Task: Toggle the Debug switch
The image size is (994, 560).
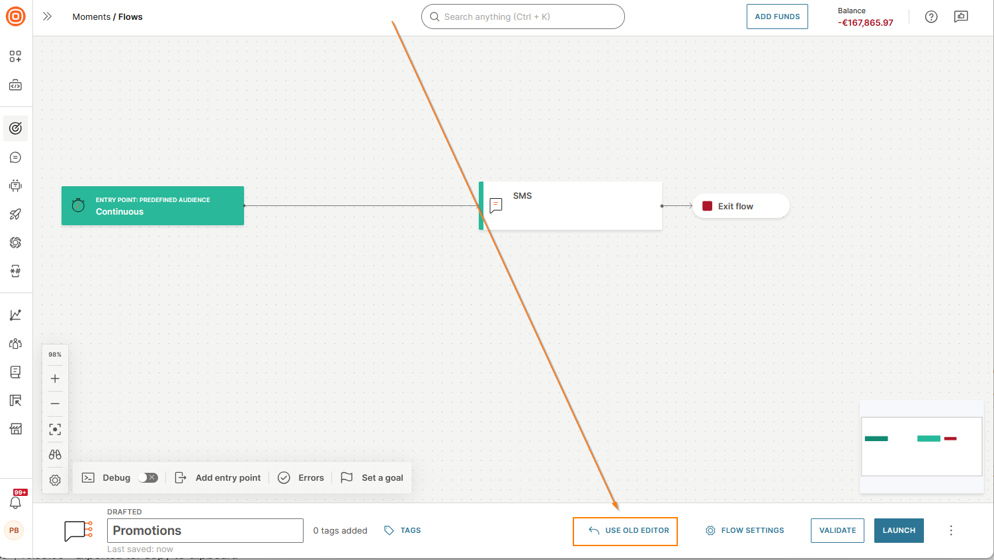Action: [148, 477]
